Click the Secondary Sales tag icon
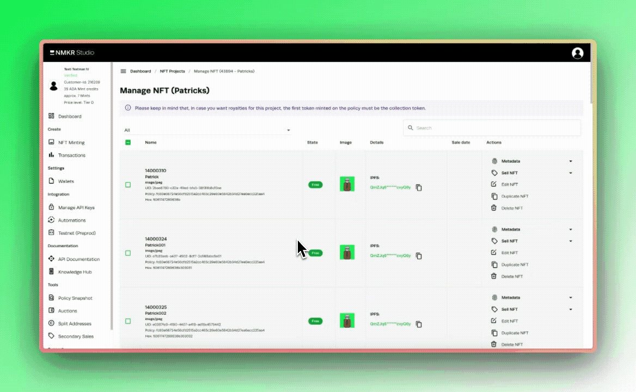Image resolution: width=636 pixels, height=392 pixels. [x=51, y=336]
